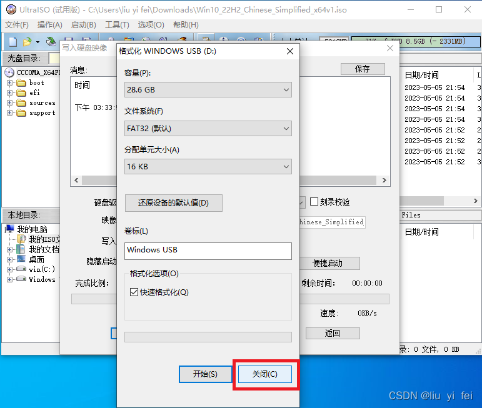
Task: Click the message box scroll-right arrow
Action: [384, 180]
